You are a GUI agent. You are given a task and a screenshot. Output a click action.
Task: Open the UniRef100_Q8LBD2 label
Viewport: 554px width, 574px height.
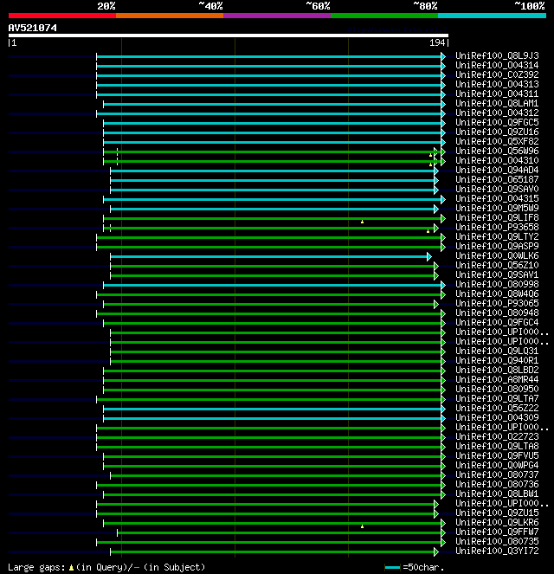497,370
